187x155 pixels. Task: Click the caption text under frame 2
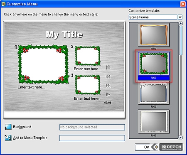88,69
